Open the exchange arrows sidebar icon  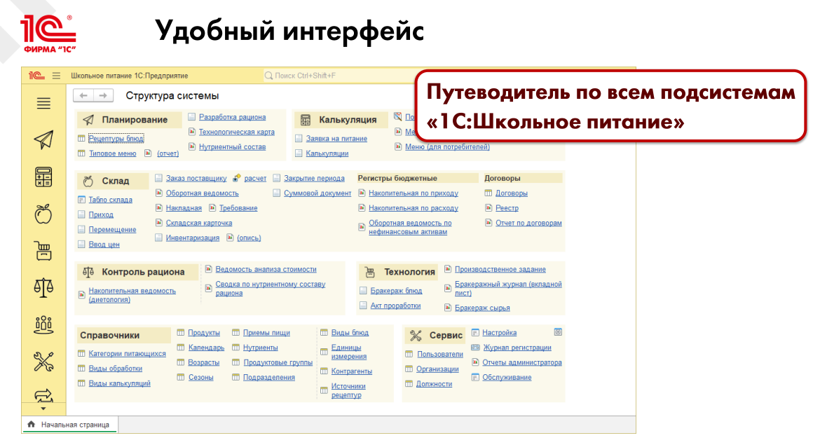point(43,395)
